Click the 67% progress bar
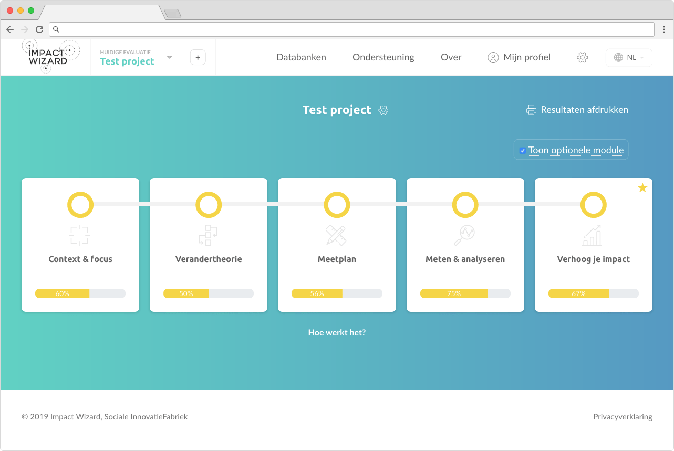674x451 pixels. [594, 293]
